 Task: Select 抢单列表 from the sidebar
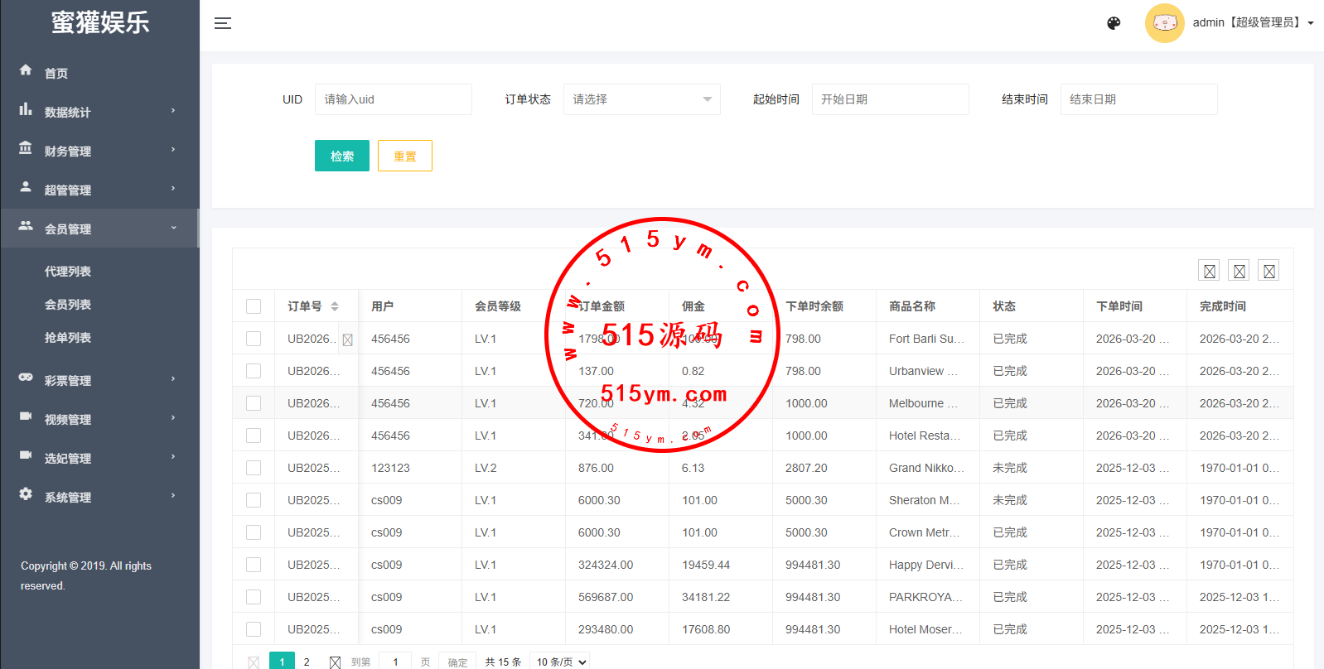point(68,338)
